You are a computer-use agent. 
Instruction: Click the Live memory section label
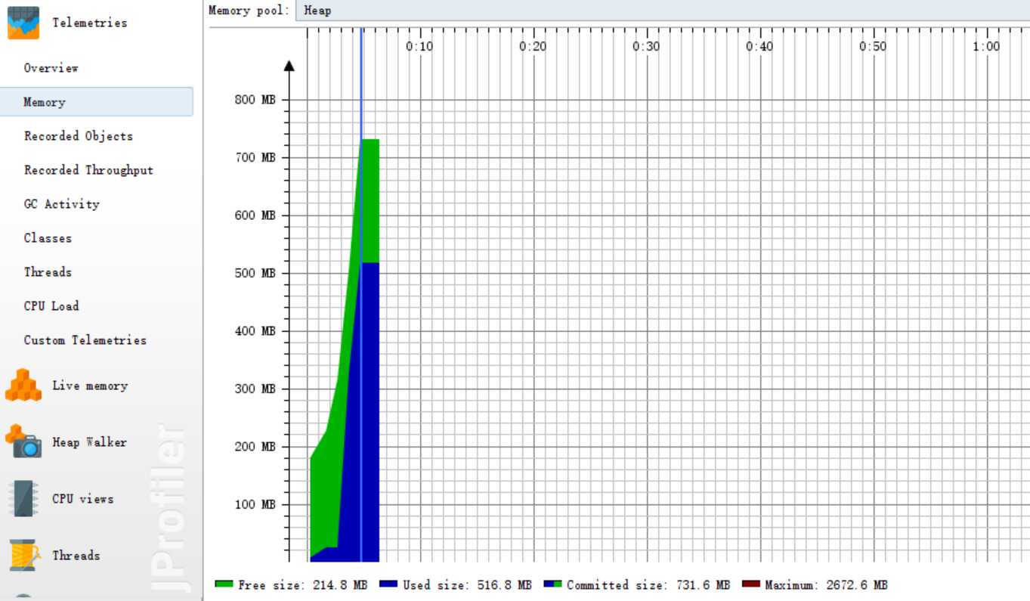pyautogui.click(x=90, y=386)
